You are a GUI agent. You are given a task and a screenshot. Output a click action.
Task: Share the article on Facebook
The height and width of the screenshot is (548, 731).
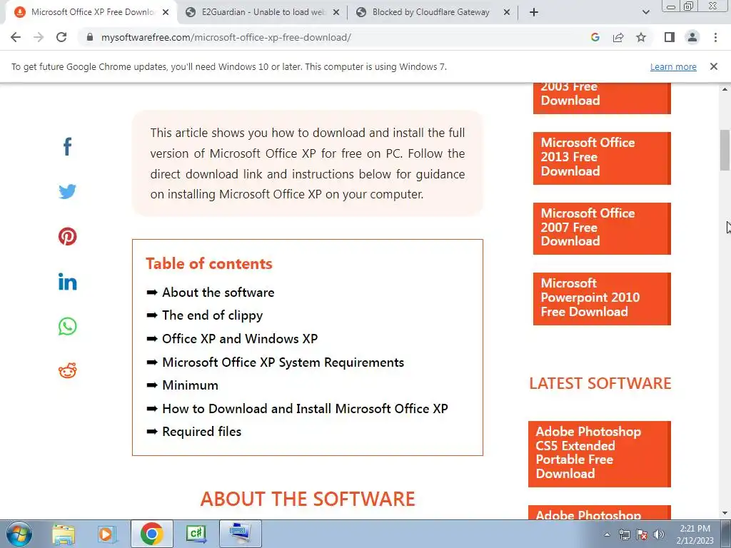tap(67, 147)
